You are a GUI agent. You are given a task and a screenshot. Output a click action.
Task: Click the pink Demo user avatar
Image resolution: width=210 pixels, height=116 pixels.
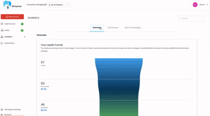[x=195, y=5]
